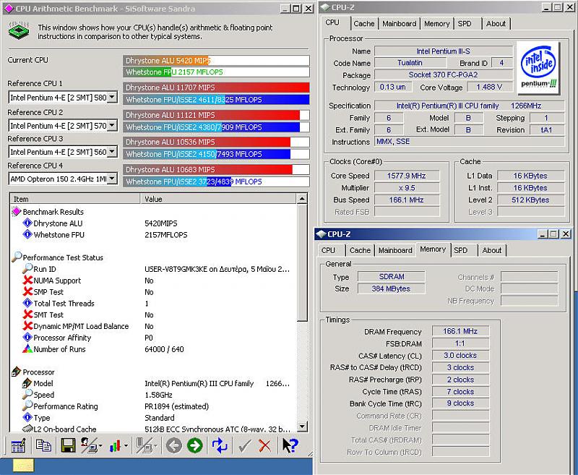Screen dimensions: 578x475
Task: Open Cache tab in lower CPU-Z window
Action: pos(360,250)
